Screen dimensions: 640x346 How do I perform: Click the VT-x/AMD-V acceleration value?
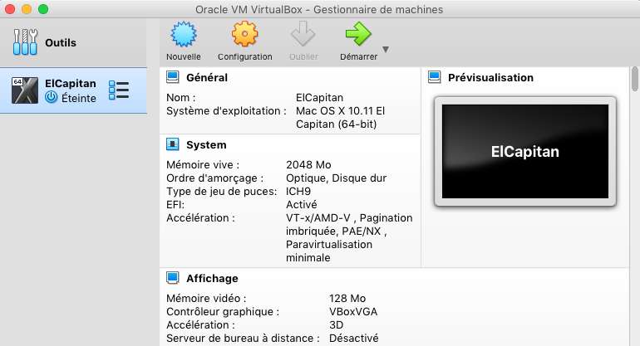coord(349,237)
